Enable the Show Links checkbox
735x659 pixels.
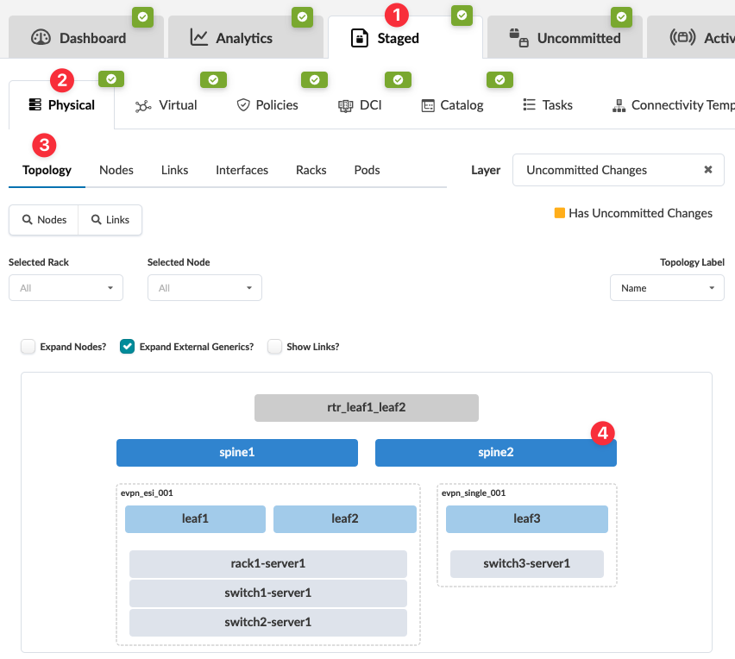tap(274, 347)
